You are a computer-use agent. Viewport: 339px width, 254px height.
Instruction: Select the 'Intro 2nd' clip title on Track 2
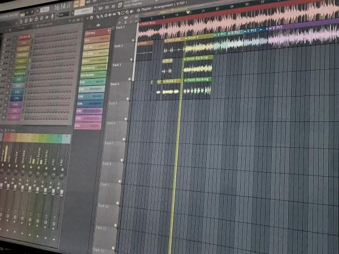pyautogui.click(x=174, y=40)
